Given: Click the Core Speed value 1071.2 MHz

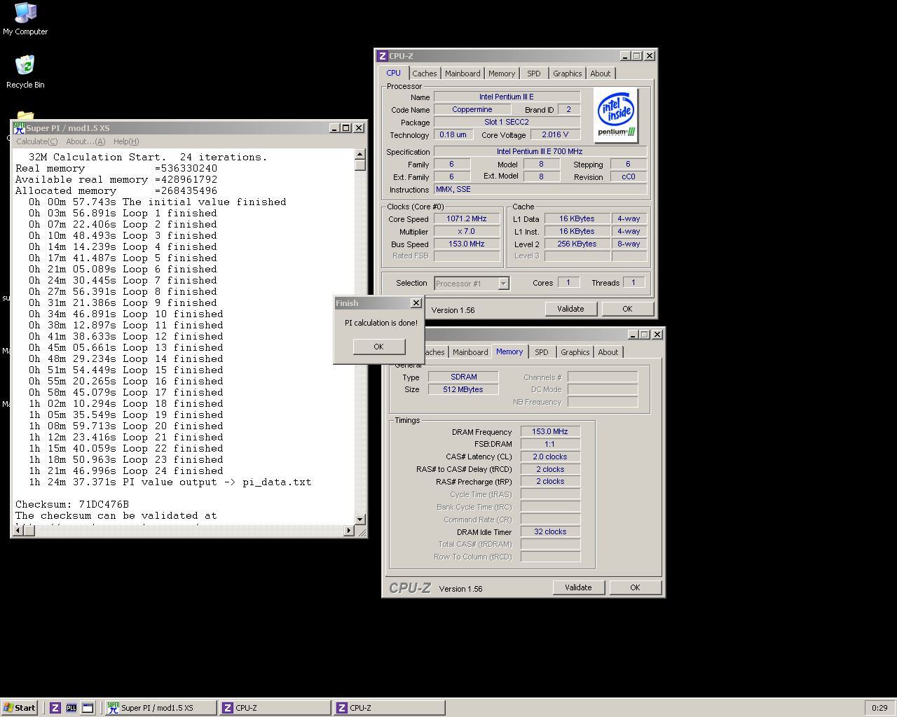Looking at the screenshot, I should tap(467, 218).
